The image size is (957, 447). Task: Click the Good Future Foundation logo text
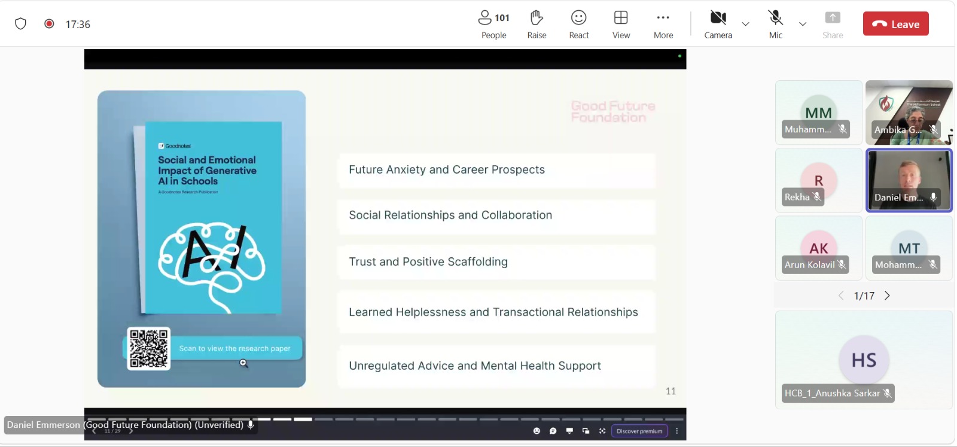pos(613,112)
